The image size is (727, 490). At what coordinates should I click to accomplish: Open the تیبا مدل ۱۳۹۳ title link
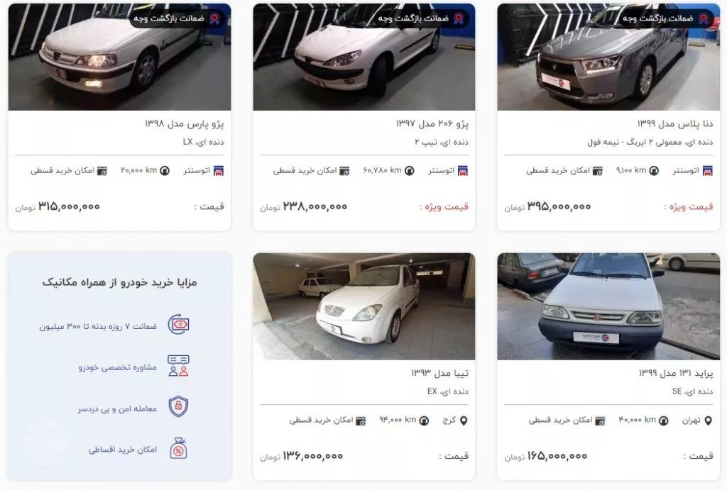point(439,373)
